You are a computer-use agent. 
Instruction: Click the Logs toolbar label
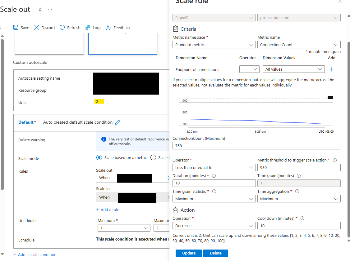(x=97, y=28)
